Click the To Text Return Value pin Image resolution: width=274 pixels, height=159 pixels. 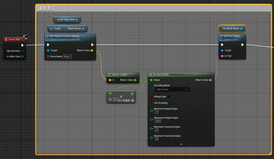tap(211, 80)
